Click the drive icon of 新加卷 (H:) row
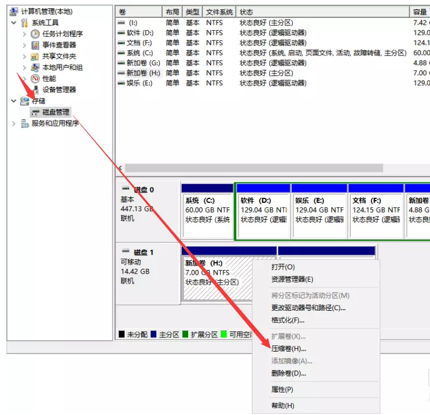The image size is (430, 415). point(121,73)
